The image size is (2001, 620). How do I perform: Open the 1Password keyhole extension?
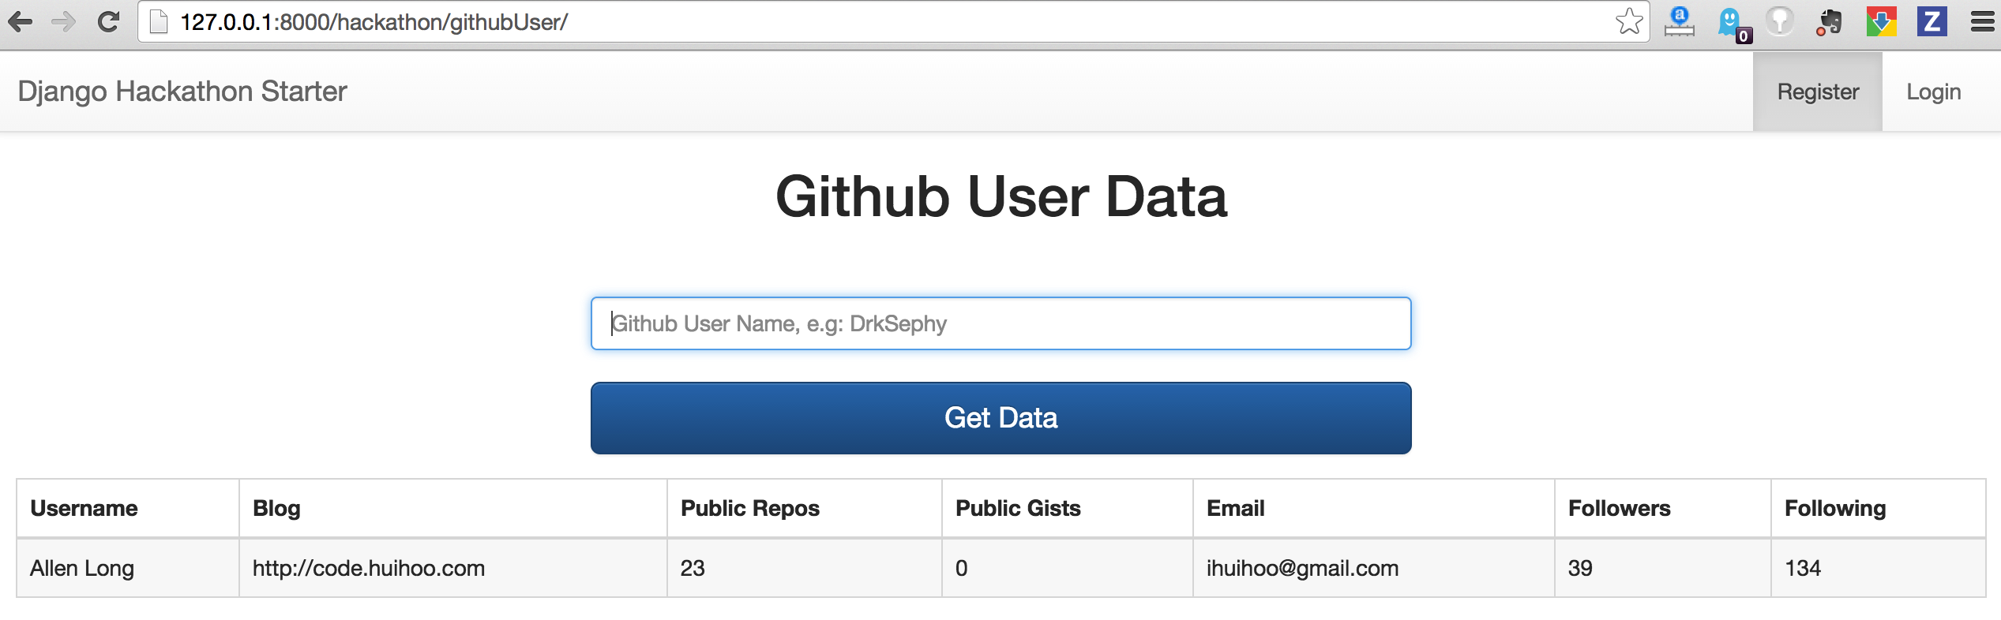pyautogui.click(x=1780, y=22)
